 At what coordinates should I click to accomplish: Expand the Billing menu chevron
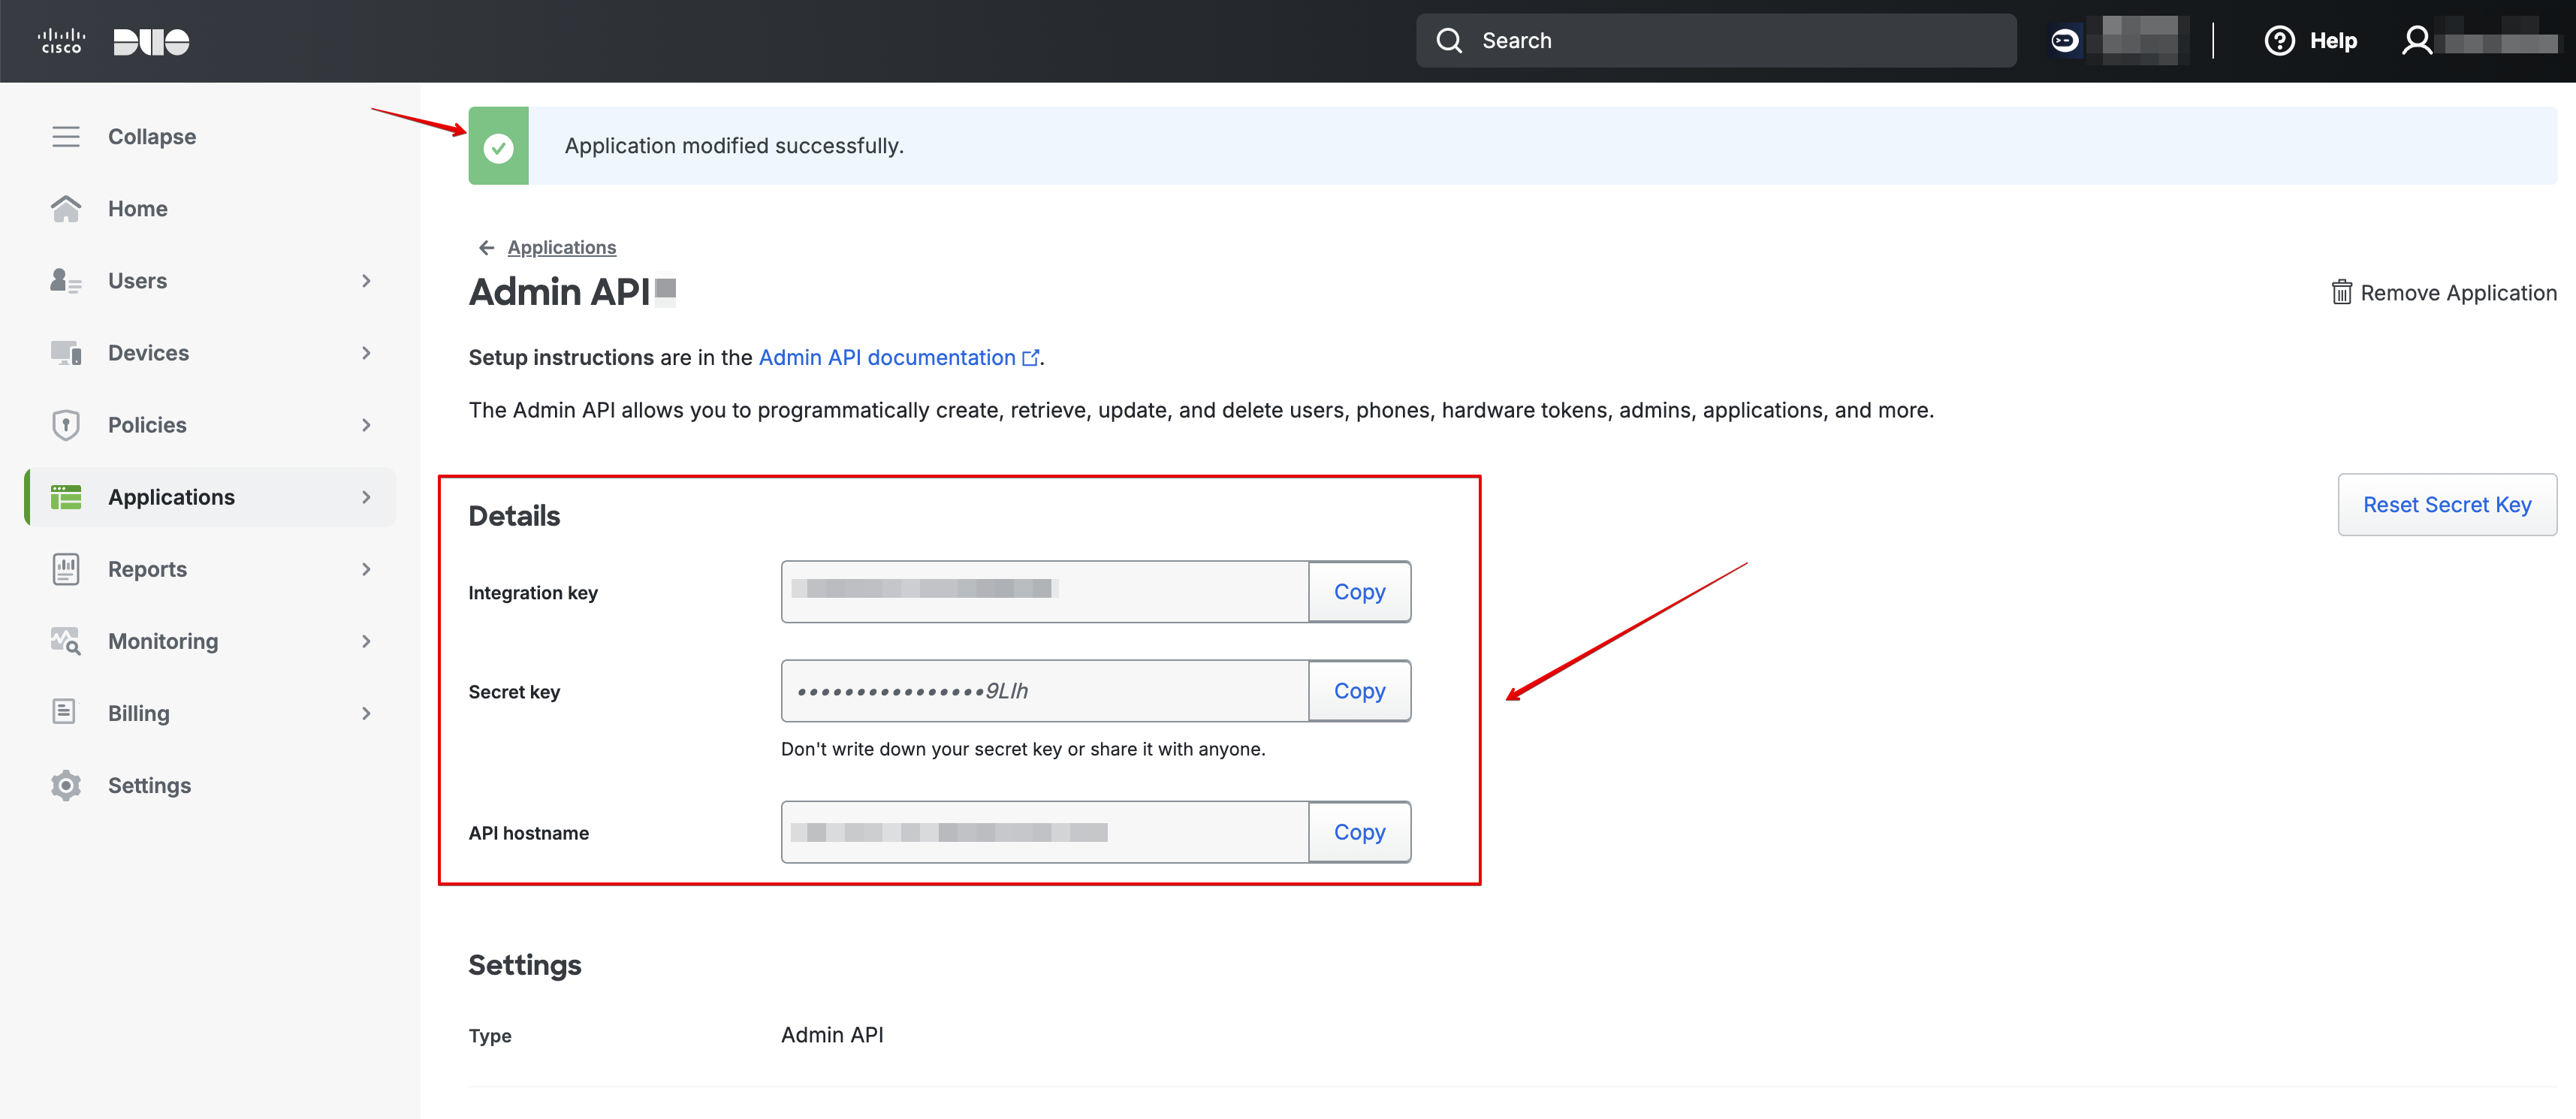point(366,713)
